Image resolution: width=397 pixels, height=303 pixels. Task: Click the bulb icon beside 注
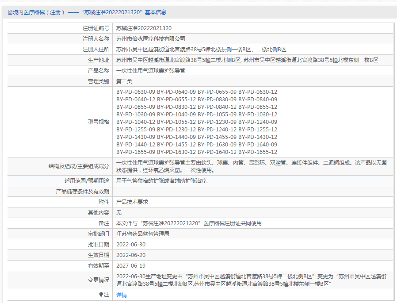coord(101,295)
